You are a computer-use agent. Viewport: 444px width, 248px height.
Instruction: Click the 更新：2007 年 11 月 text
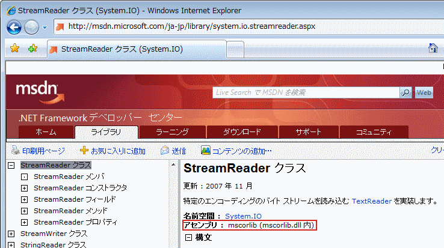[218, 186]
